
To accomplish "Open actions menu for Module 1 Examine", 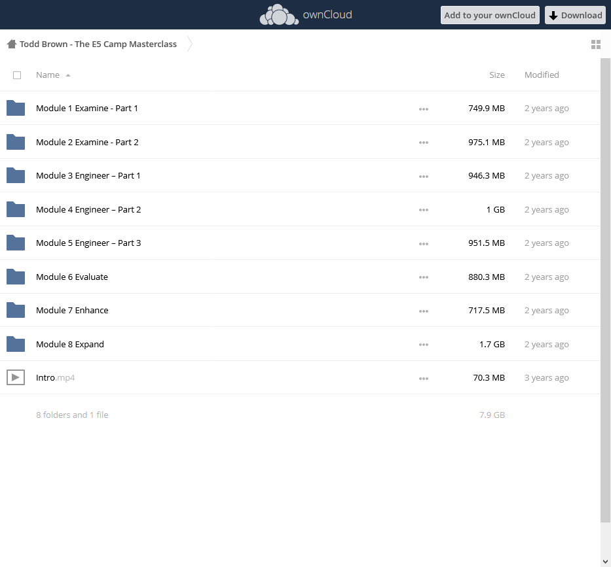I will tap(424, 109).
